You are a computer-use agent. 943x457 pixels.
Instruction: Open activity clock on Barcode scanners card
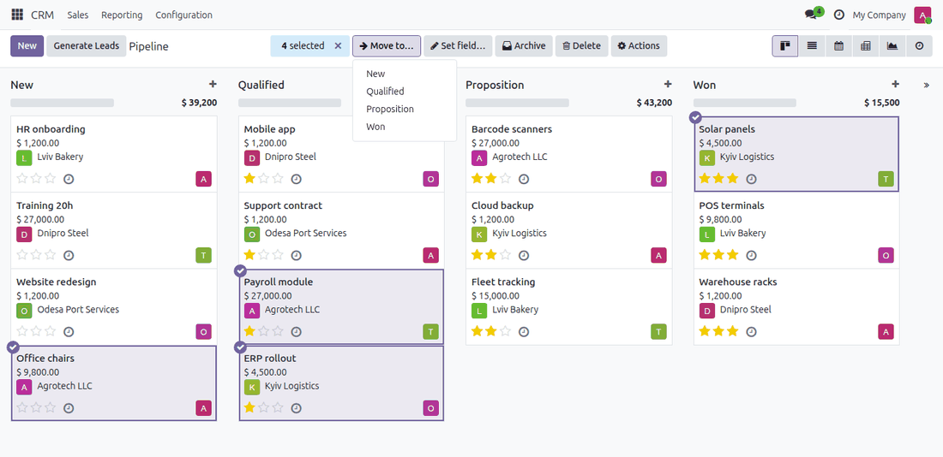pos(524,179)
